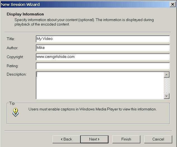Advance the wizard with Next button
177x147 pixels.
pos(94,139)
